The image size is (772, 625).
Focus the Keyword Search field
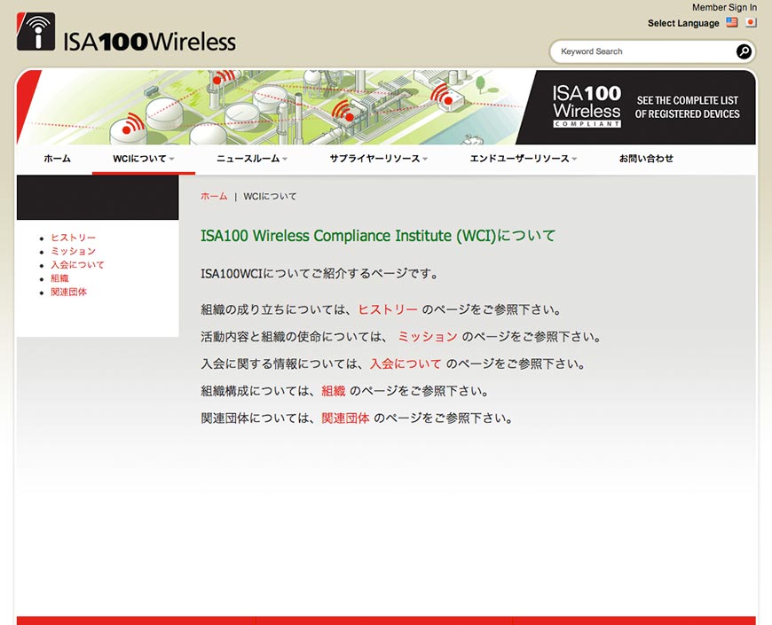pos(645,51)
